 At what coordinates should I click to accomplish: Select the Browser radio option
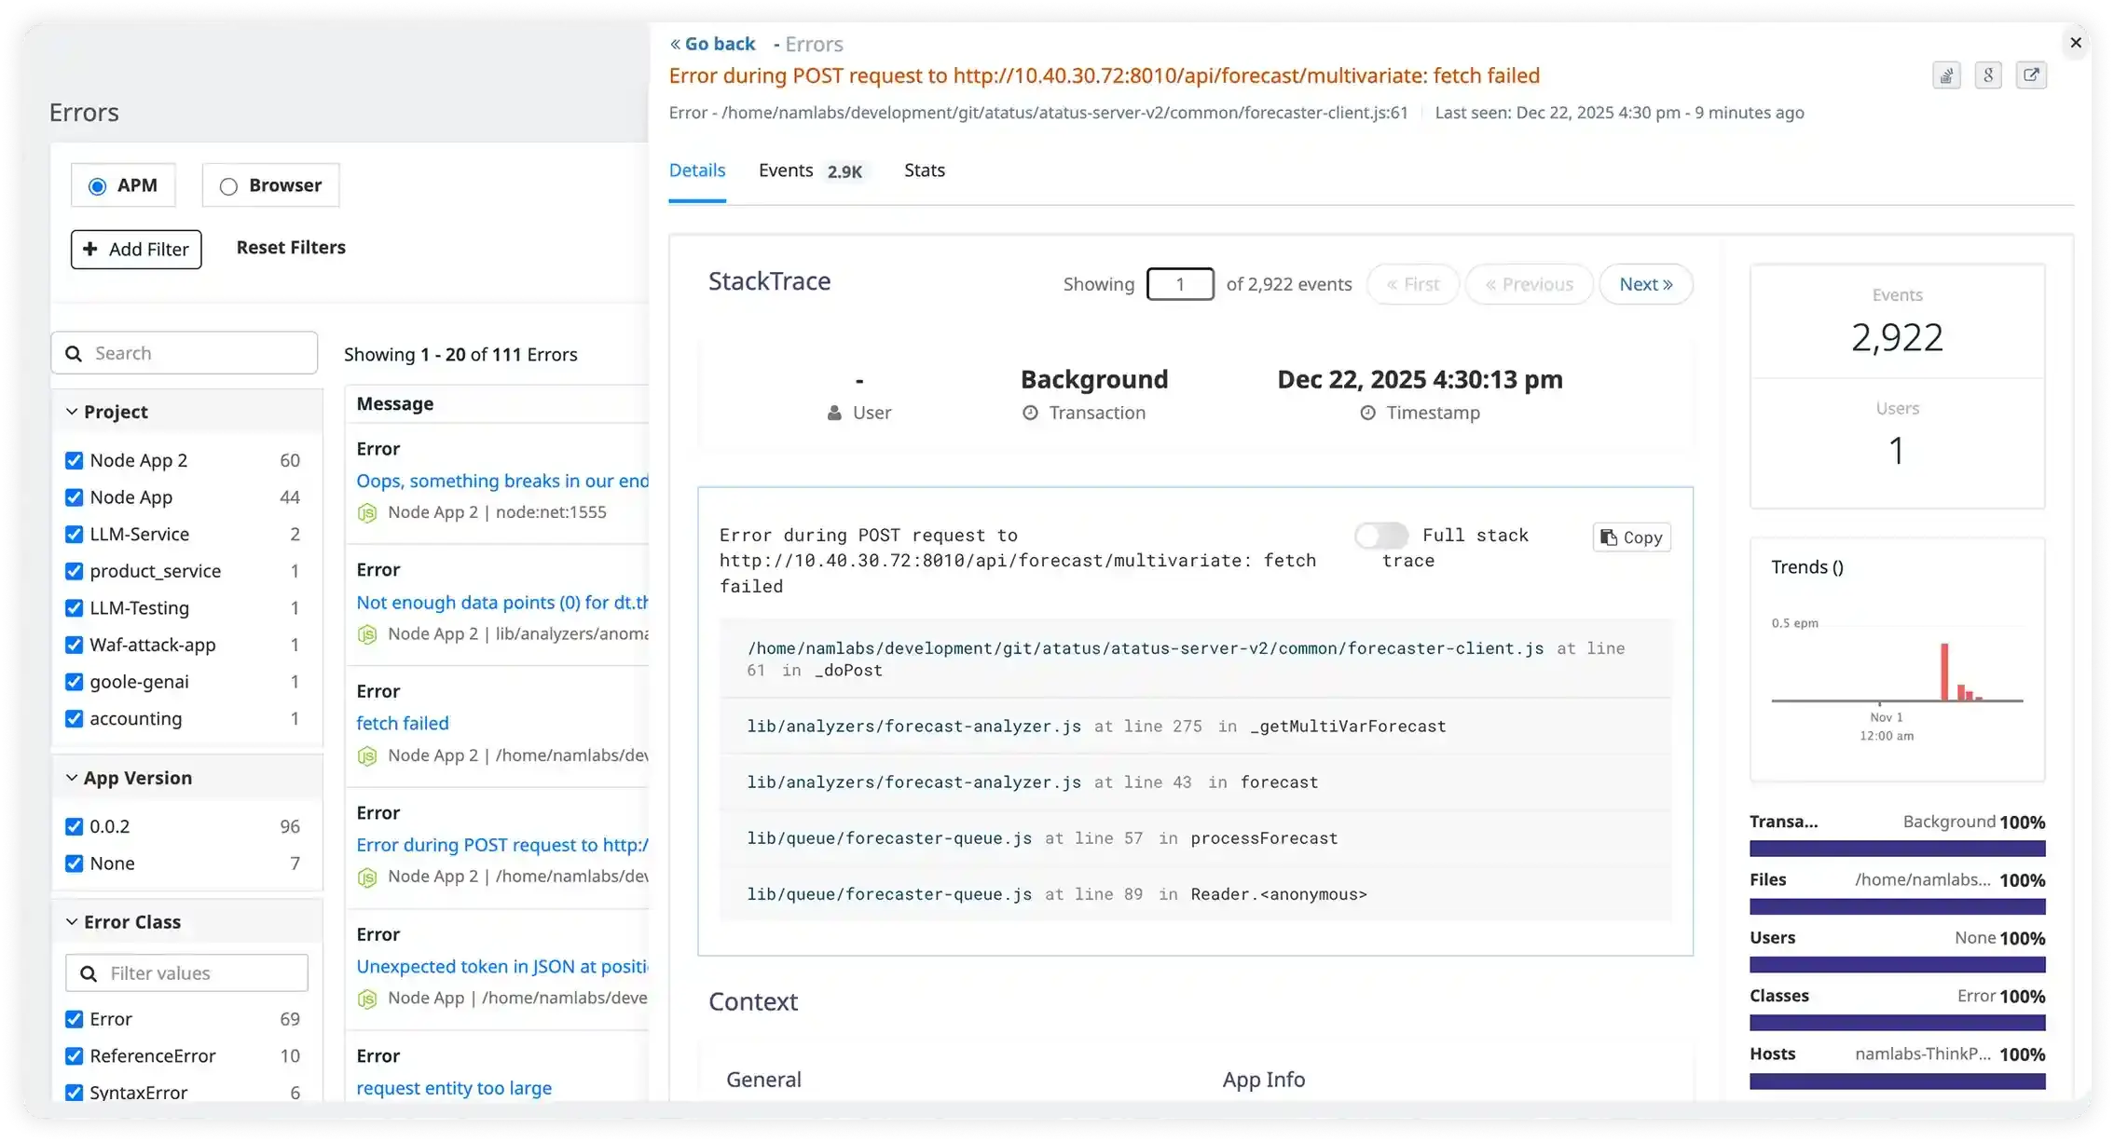point(228,185)
